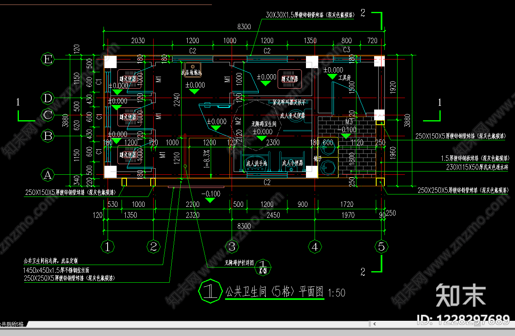This screenshot has height=336, width=515.
Task: Select the 工具房 room label
Action: [x=344, y=77]
